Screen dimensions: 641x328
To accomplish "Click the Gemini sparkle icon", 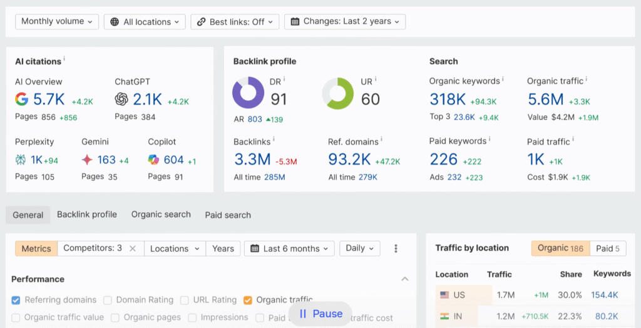I will point(88,160).
